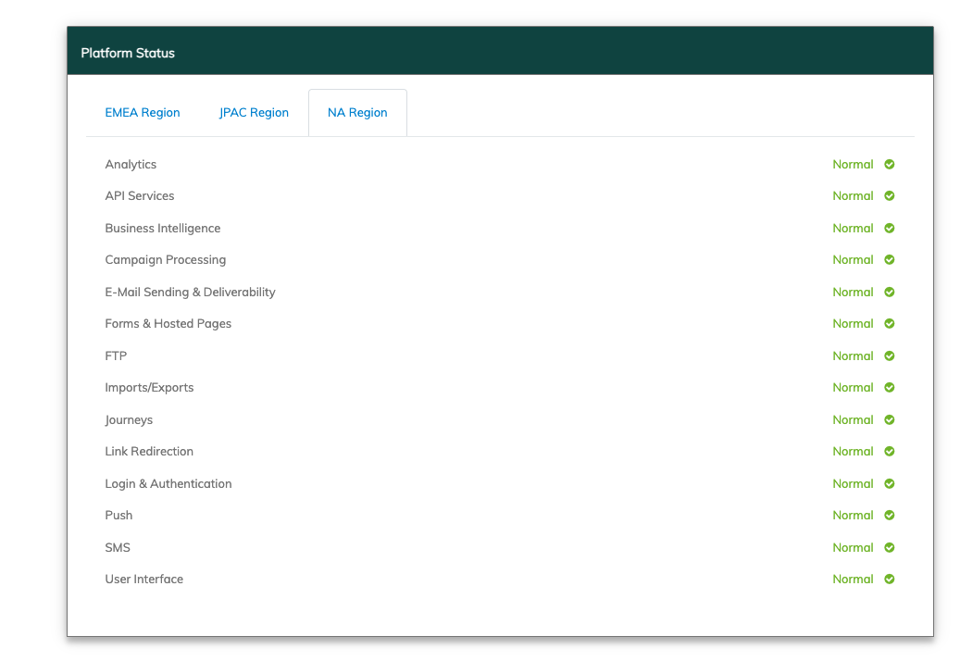Click Normal status for Login & Authentication

(853, 484)
